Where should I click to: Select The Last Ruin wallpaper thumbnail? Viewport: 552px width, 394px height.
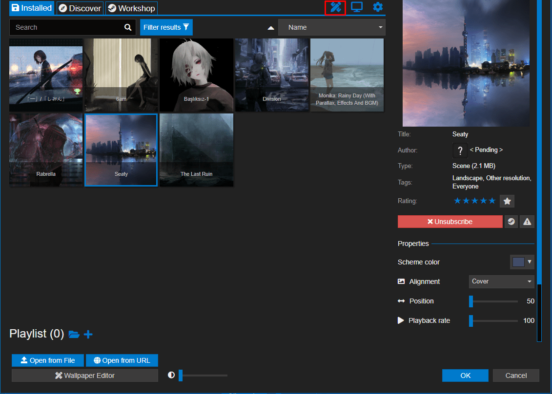pos(196,150)
